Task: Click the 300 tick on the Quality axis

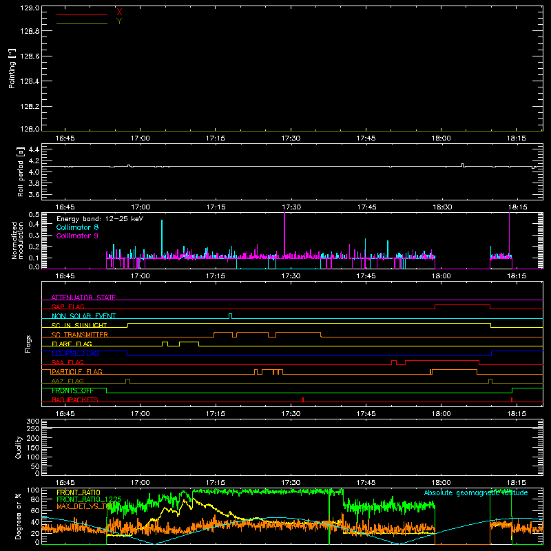Action: (32, 422)
